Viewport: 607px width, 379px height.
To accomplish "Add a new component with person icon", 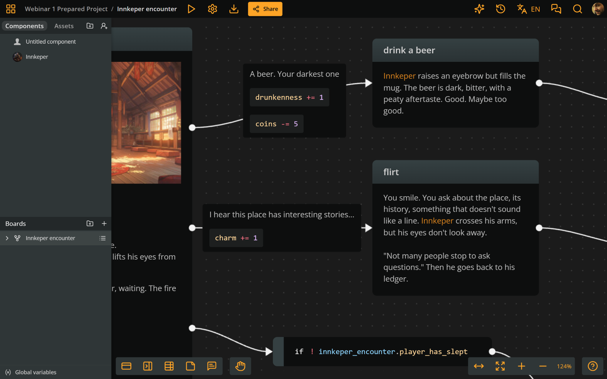I will point(104,26).
